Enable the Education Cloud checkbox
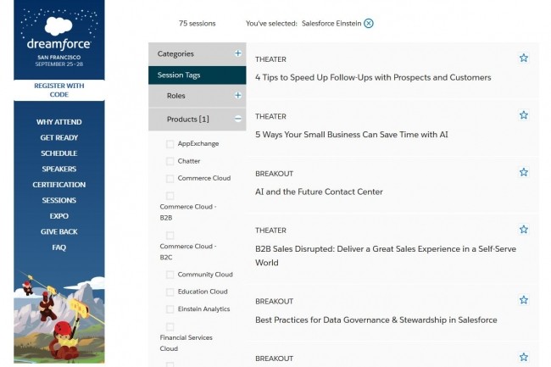 click(x=170, y=292)
